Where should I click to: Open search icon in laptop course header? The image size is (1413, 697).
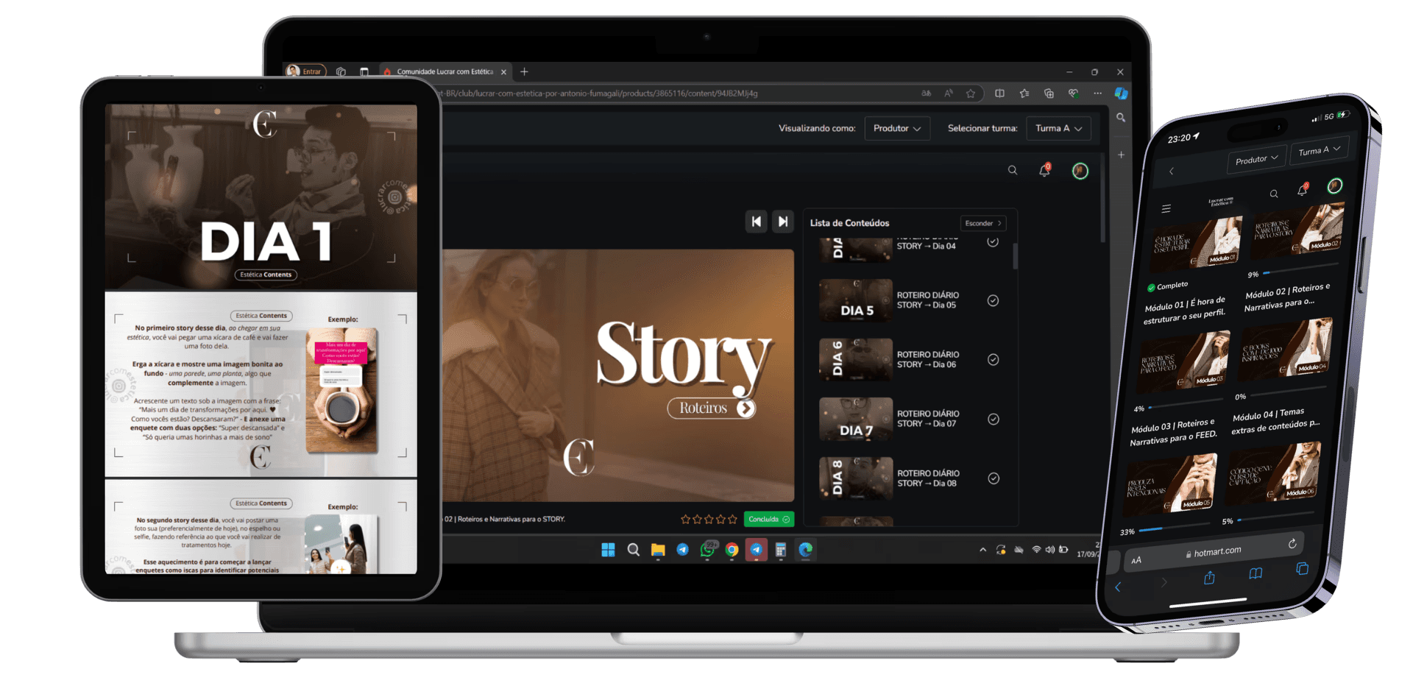click(1013, 171)
